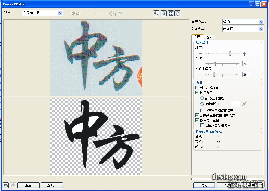
Task: Select 指定颜色 radio button
Action: tap(202, 104)
